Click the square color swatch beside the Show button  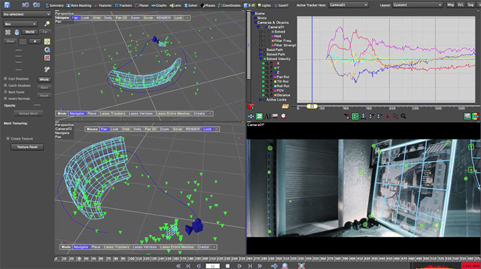(x=23, y=41)
